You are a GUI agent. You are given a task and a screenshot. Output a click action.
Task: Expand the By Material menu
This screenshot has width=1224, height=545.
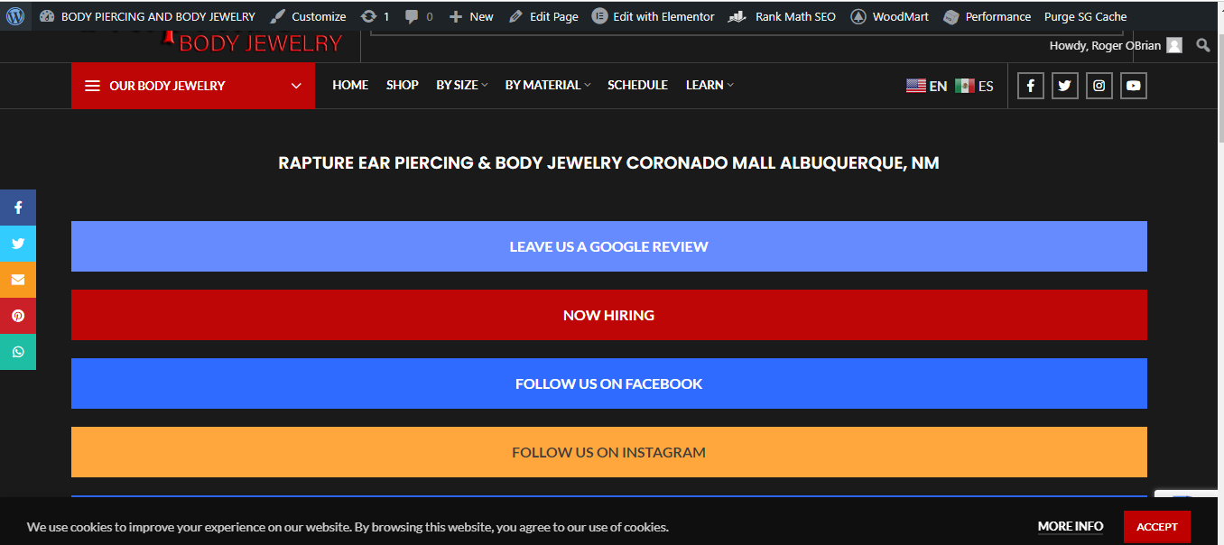[548, 85]
